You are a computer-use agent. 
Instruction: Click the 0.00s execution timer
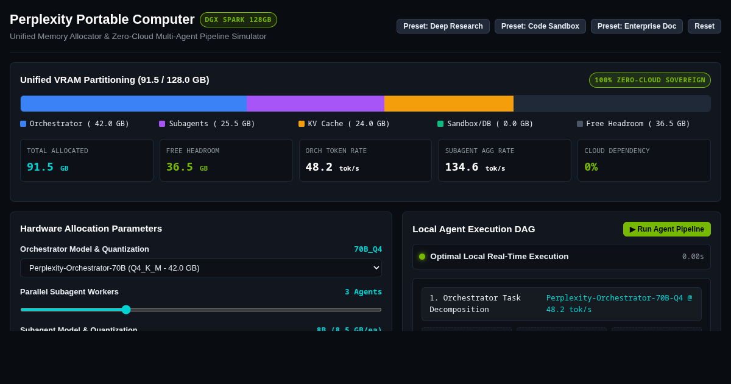pyautogui.click(x=693, y=257)
